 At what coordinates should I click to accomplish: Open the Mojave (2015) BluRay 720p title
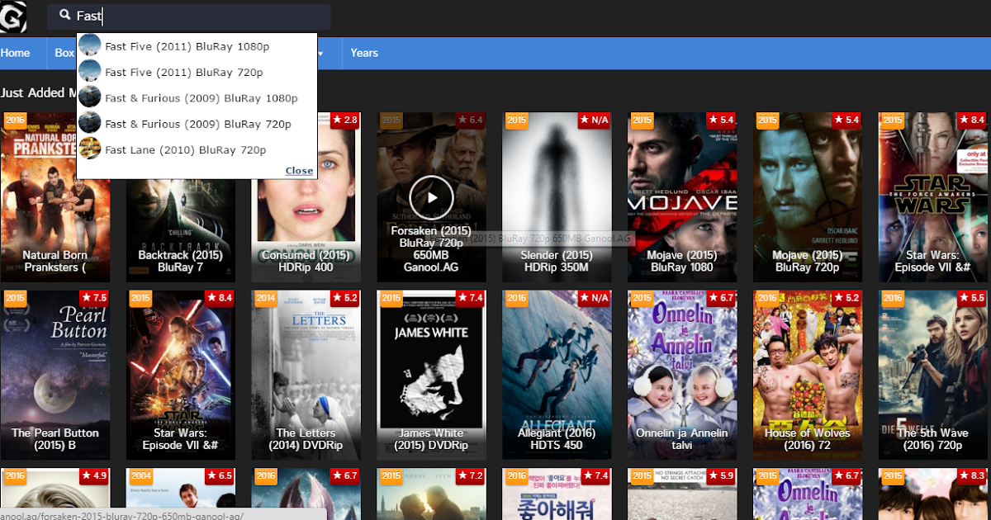[808, 261]
